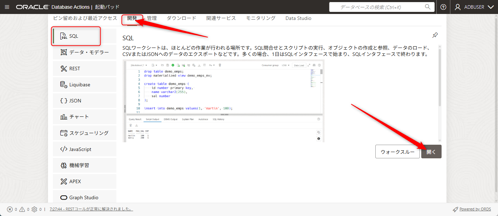
Task: Switch to the Data Studio tab
Action: tap(298, 18)
